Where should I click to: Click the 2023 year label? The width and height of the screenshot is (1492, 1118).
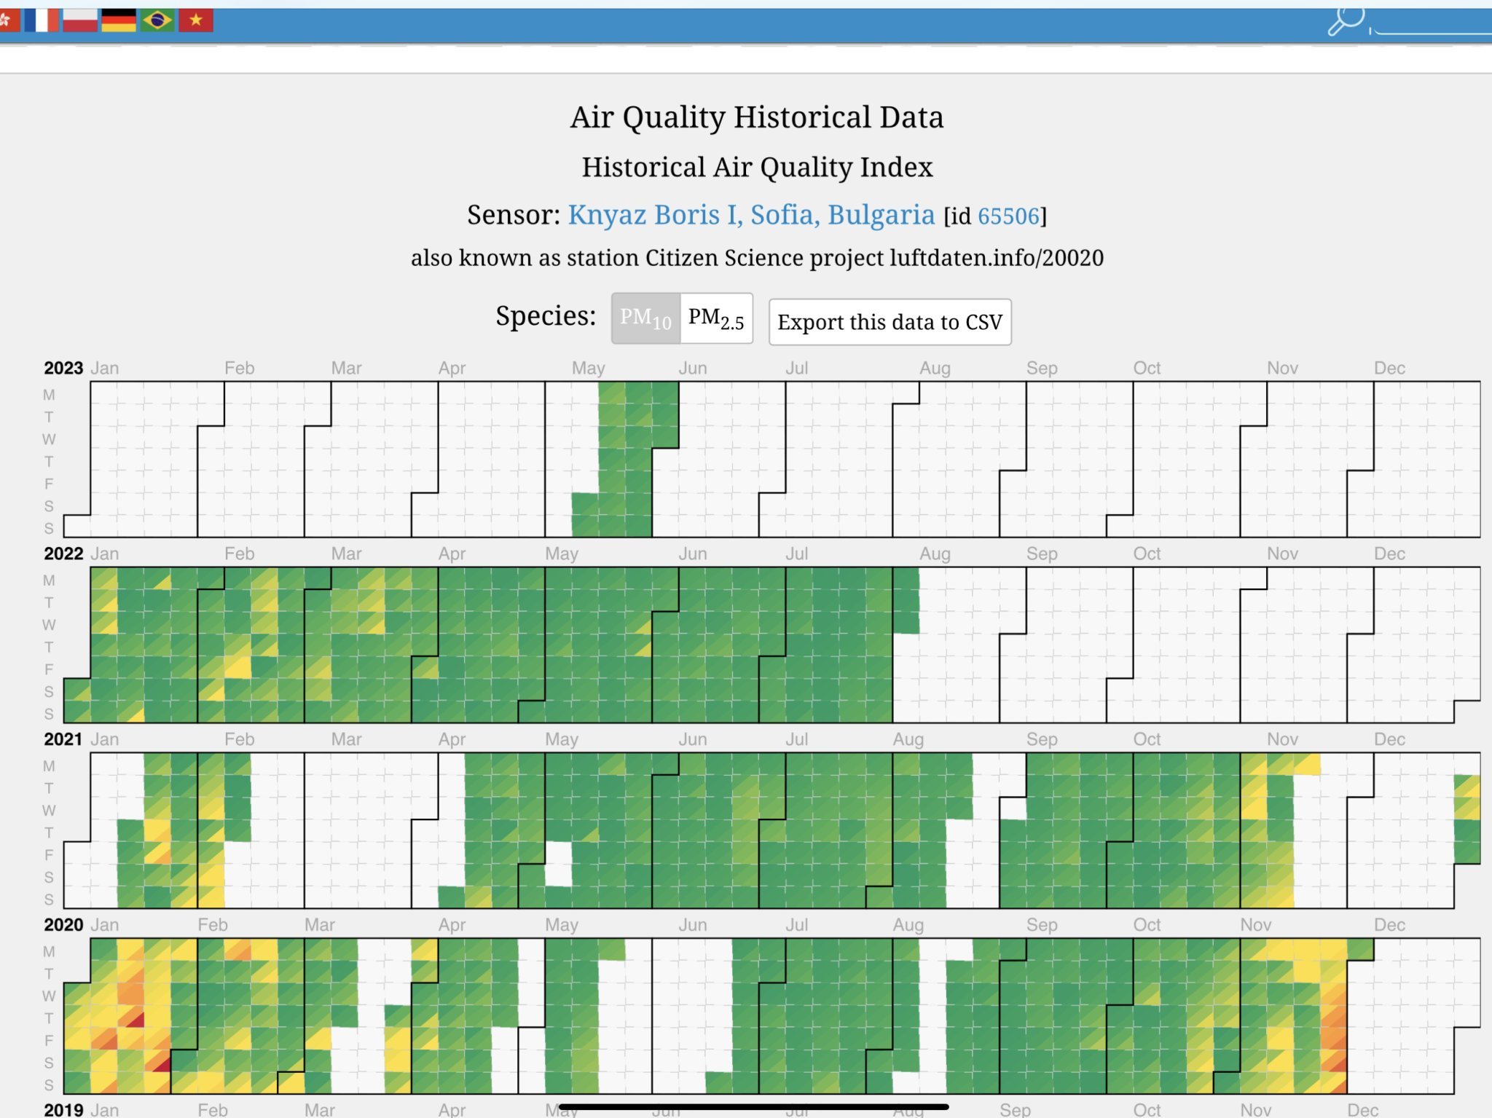[x=63, y=368]
